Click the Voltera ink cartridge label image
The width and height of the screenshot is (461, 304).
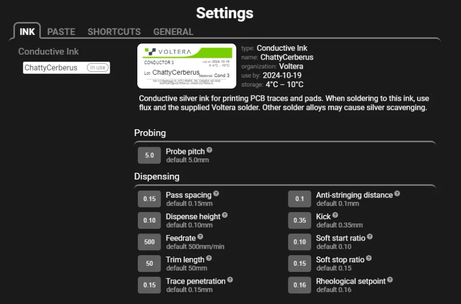pyautogui.click(x=187, y=66)
